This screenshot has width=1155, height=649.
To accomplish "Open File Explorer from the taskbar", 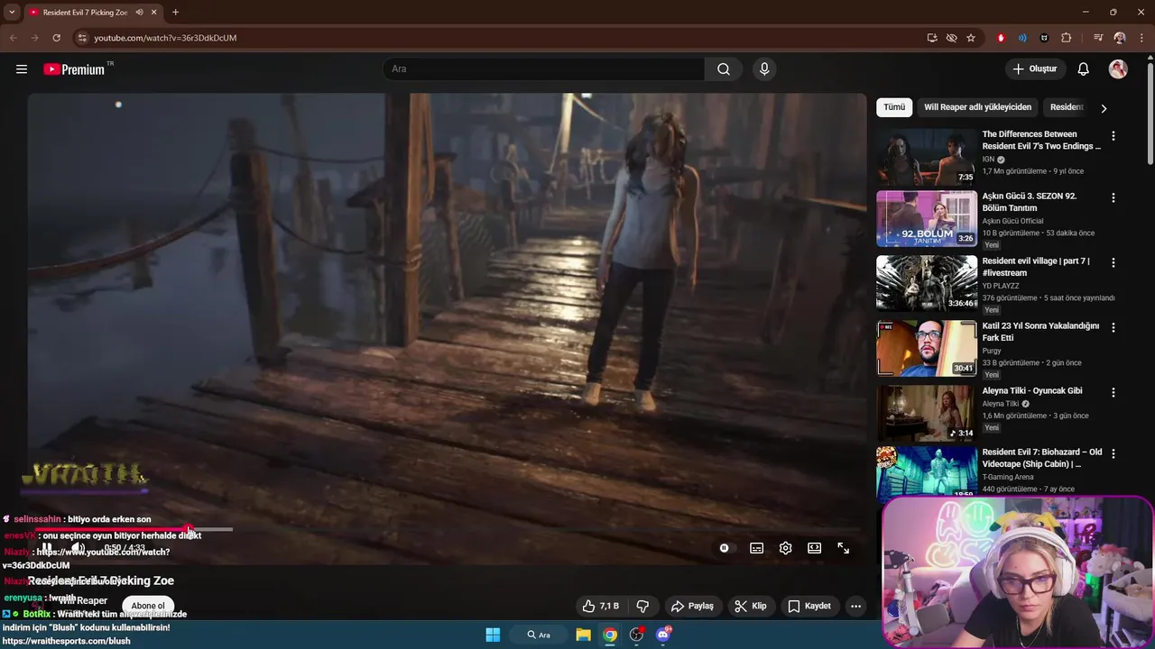I will click(584, 635).
